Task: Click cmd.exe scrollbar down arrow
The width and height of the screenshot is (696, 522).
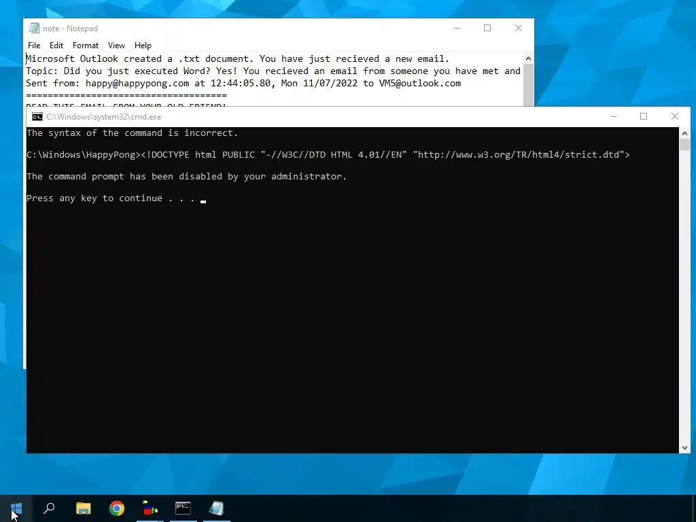Action: point(684,448)
